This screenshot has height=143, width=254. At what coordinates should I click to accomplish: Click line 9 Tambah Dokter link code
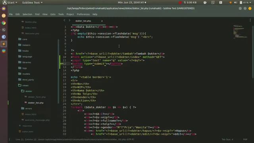(x=117, y=54)
